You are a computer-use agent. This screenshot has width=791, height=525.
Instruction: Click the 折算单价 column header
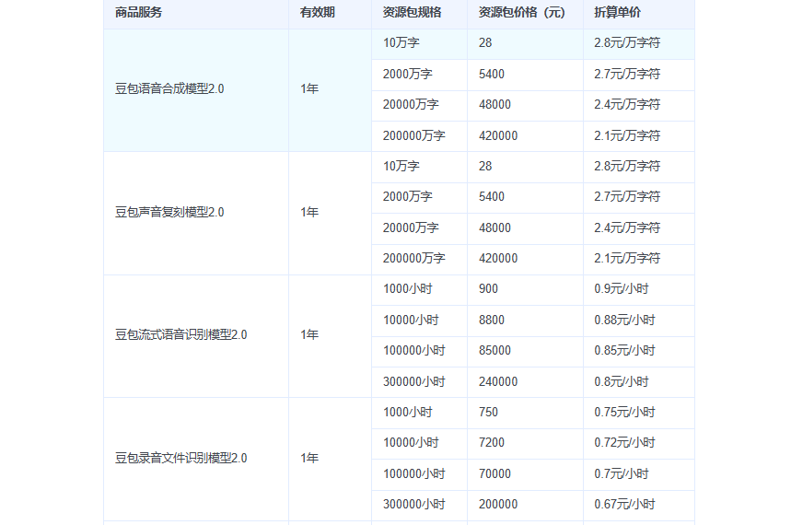tap(639, 13)
